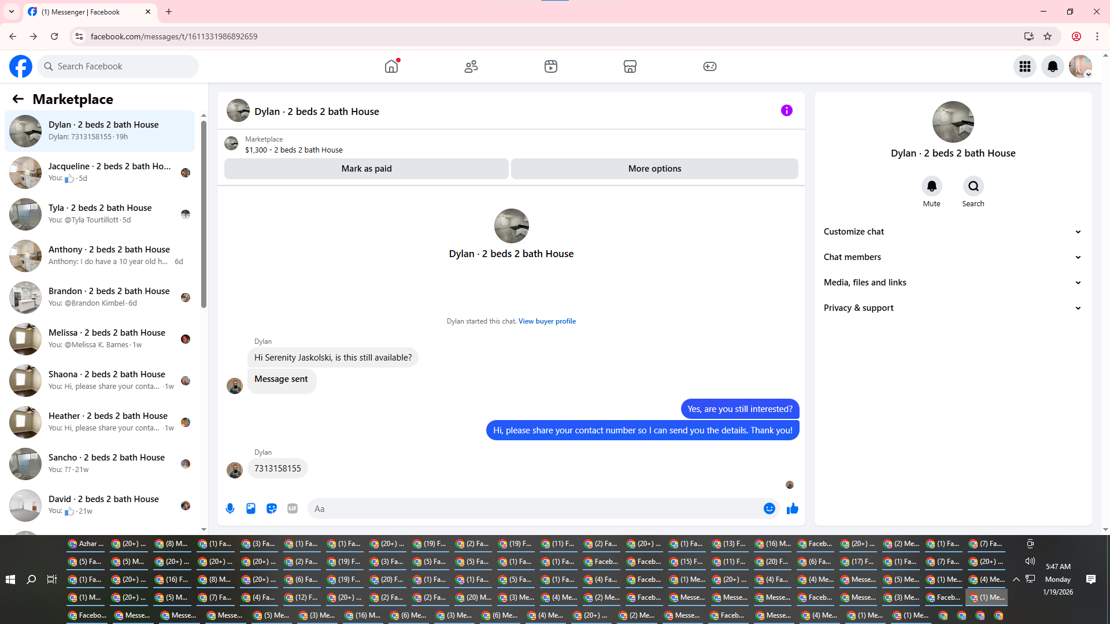Mute the Dylan conversation
1110x624 pixels.
931,186
